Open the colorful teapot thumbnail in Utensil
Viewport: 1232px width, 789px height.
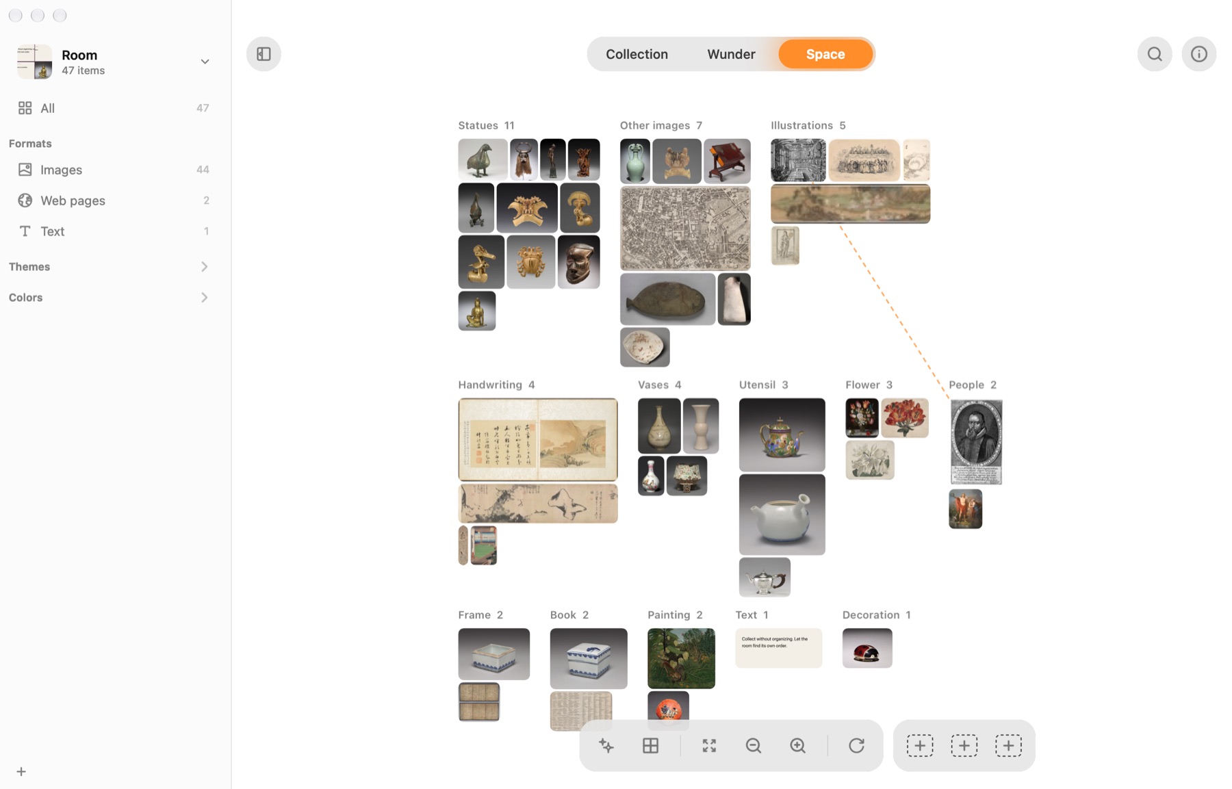[x=782, y=435]
